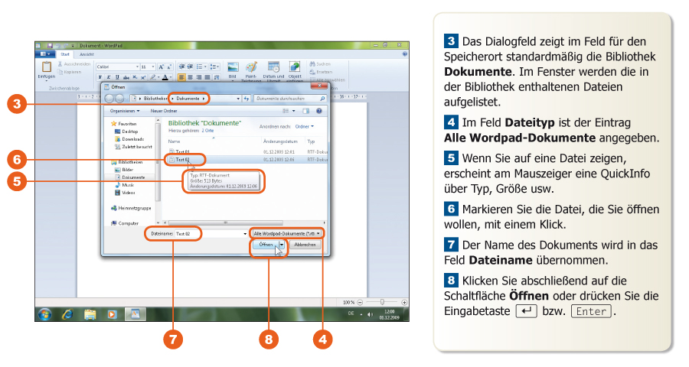Open the Ordner arrangement dropdown
The width and height of the screenshot is (689, 367).
tap(304, 126)
